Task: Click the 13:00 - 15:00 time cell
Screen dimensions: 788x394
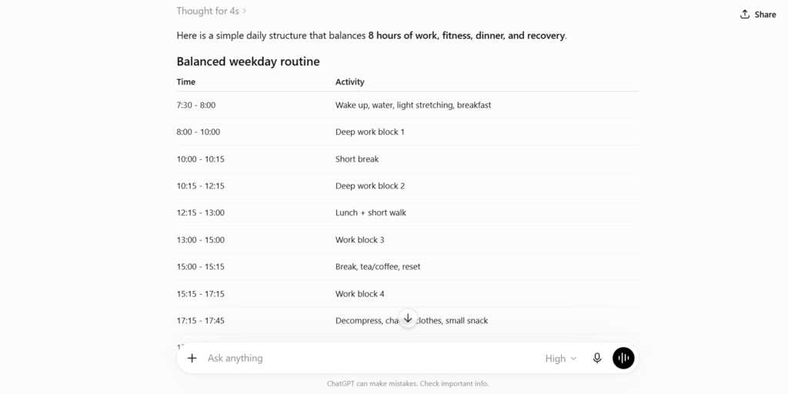Action: [x=201, y=240]
